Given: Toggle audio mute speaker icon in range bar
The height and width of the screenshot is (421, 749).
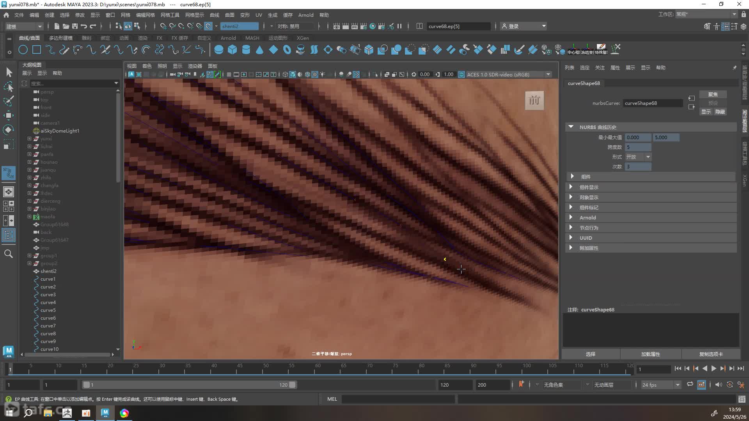Looking at the screenshot, I should 719,385.
